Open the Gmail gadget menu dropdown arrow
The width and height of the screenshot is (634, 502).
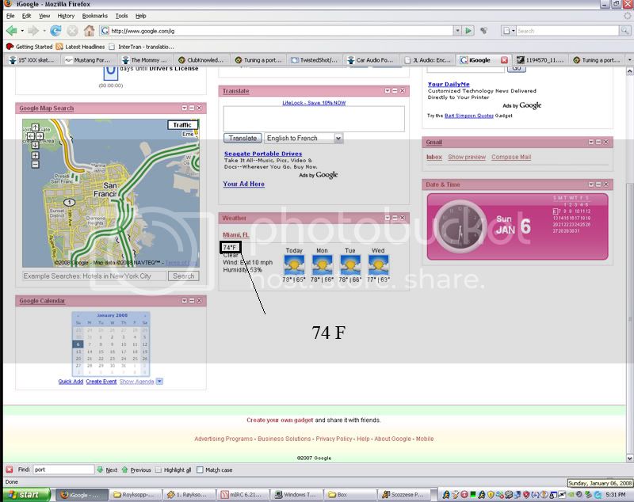coord(591,143)
